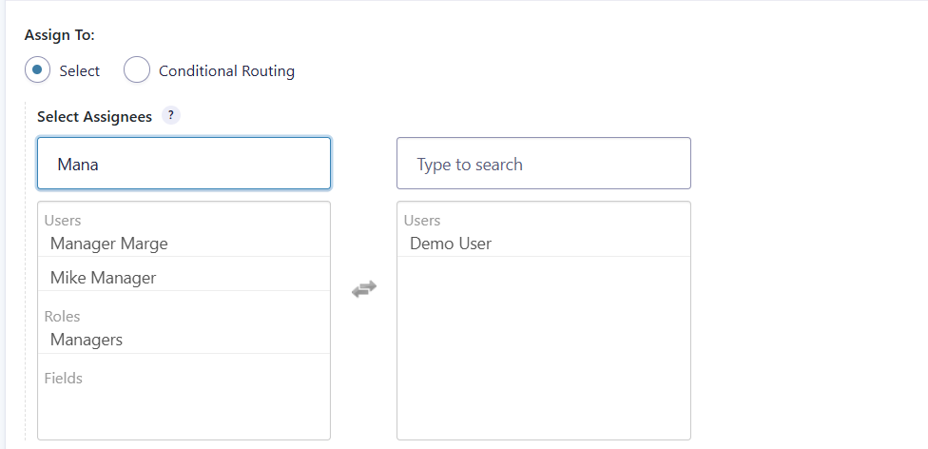This screenshot has width=928, height=449.
Task: Click the Type to search field
Action: click(543, 164)
